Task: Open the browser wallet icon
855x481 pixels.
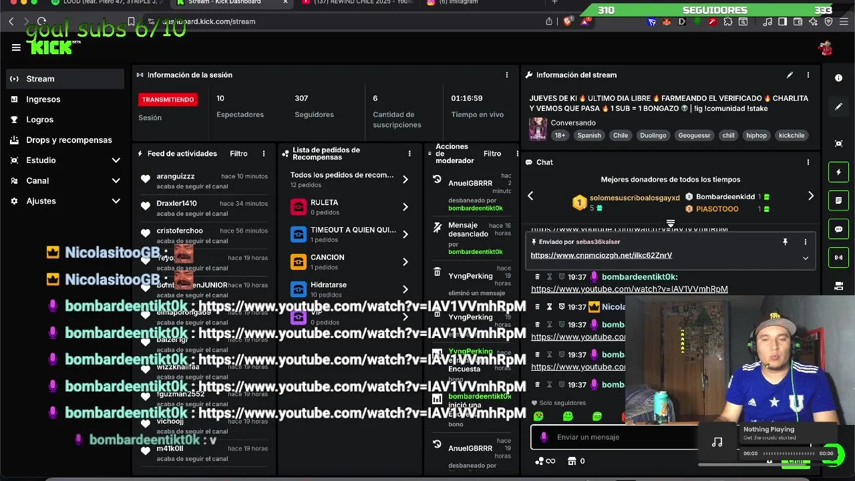Action: click(x=798, y=21)
